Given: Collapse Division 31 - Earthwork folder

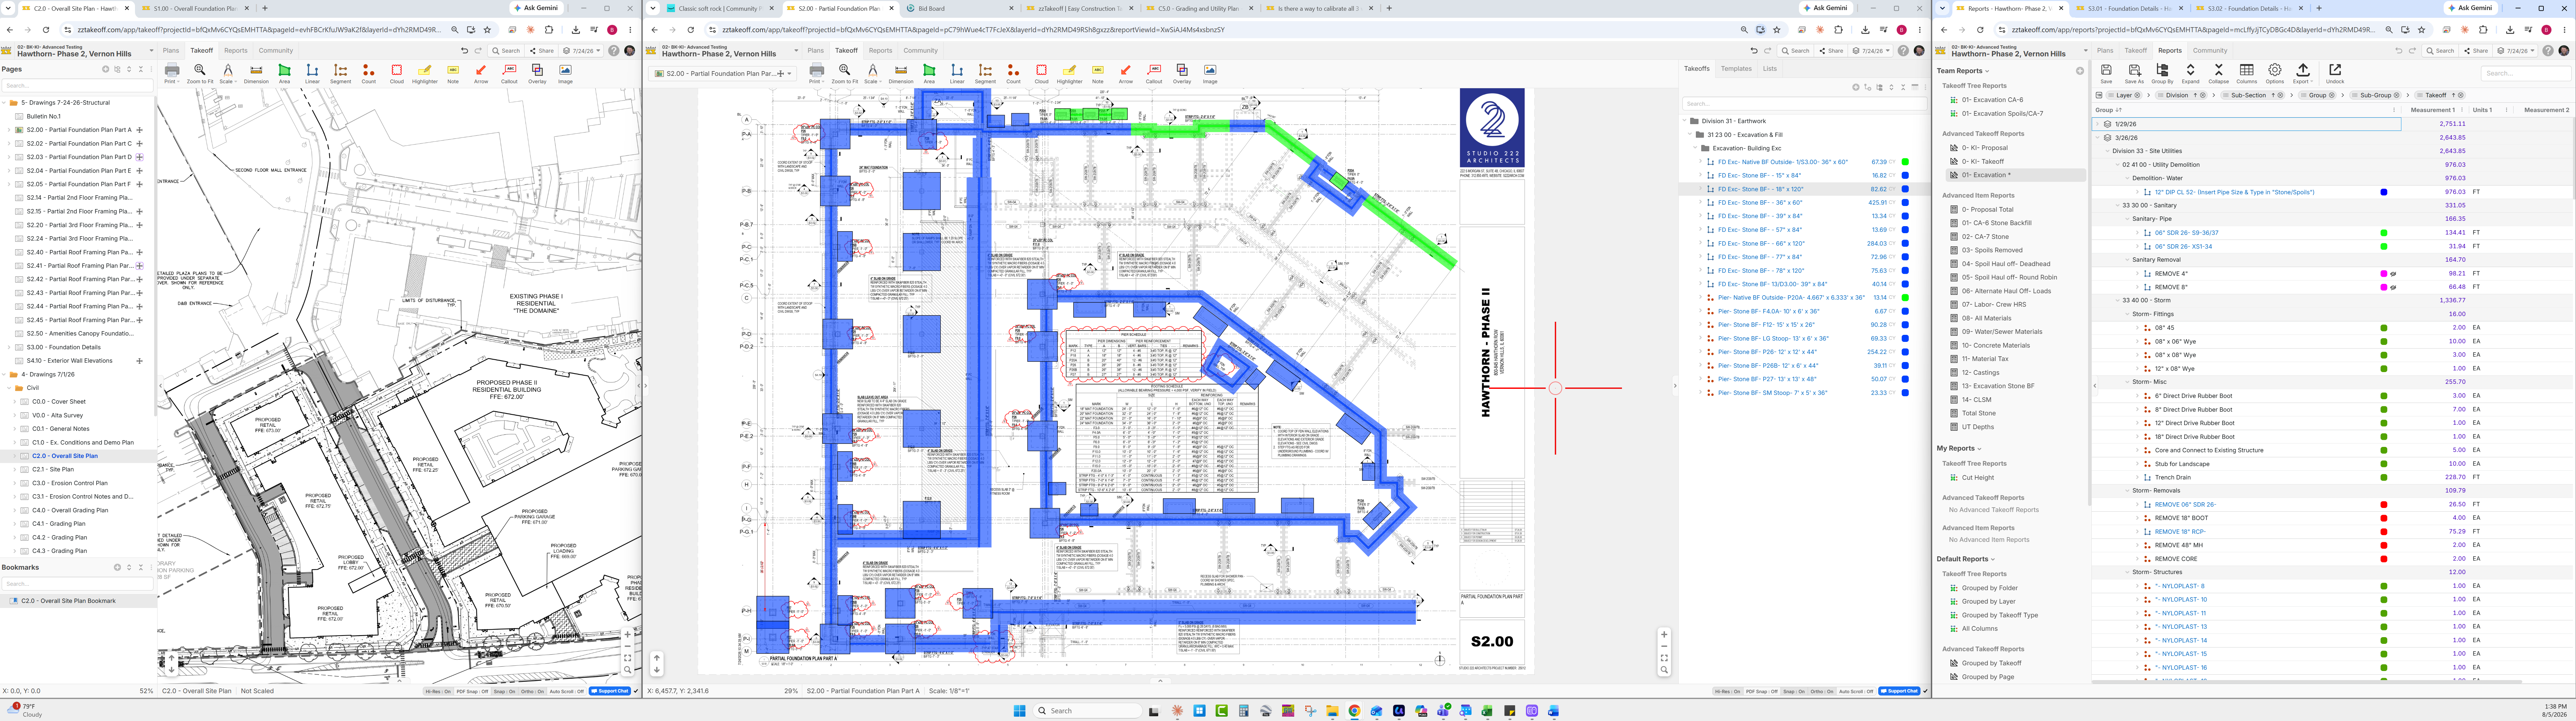Looking at the screenshot, I should pyautogui.click(x=1685, y=121).
